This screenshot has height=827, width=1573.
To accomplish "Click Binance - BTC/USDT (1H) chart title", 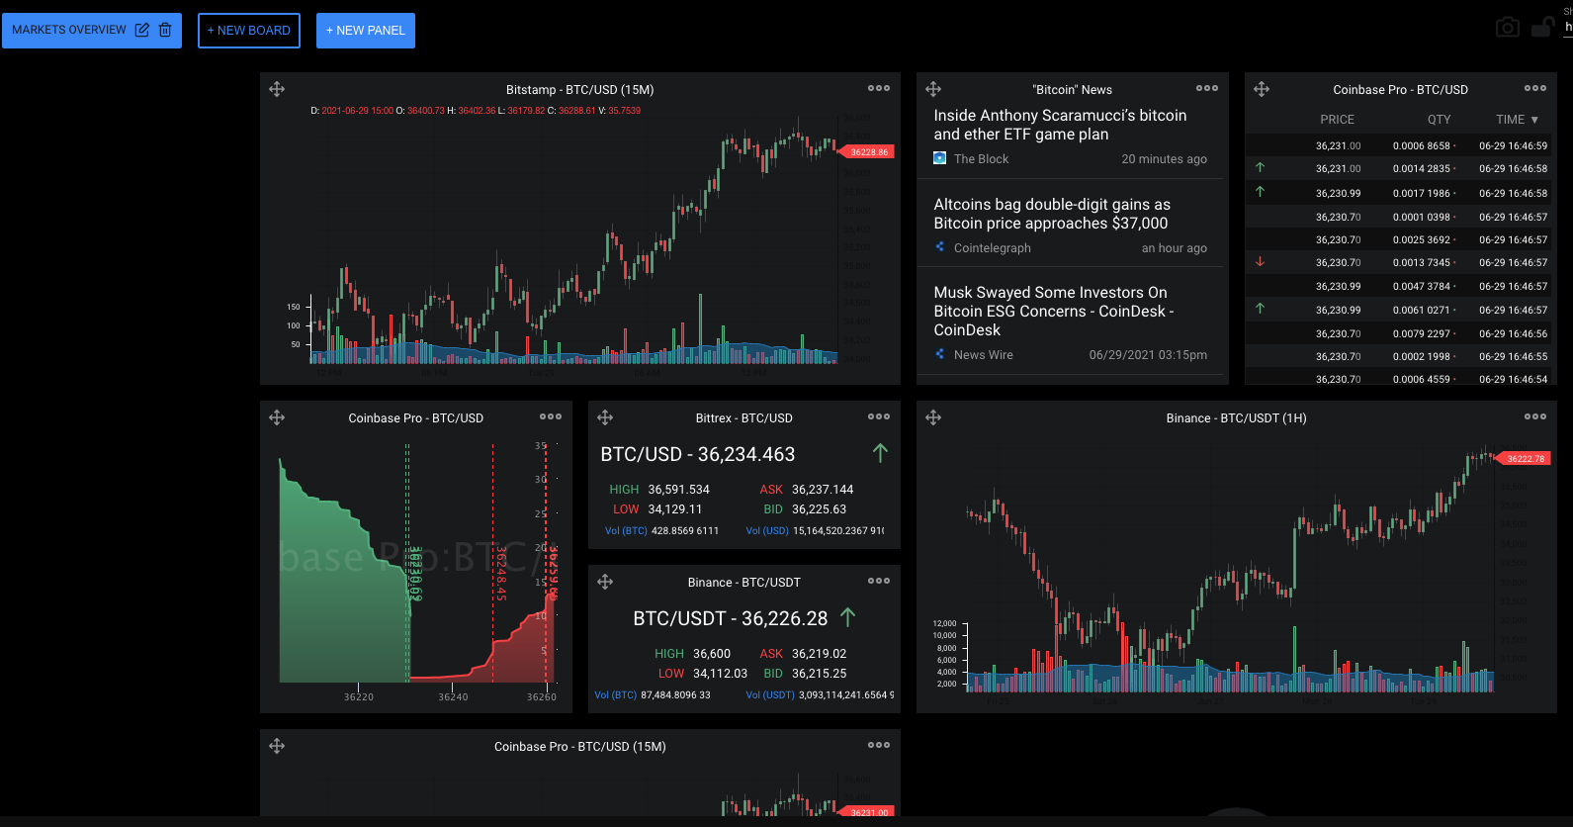I will pos(1236,418).
